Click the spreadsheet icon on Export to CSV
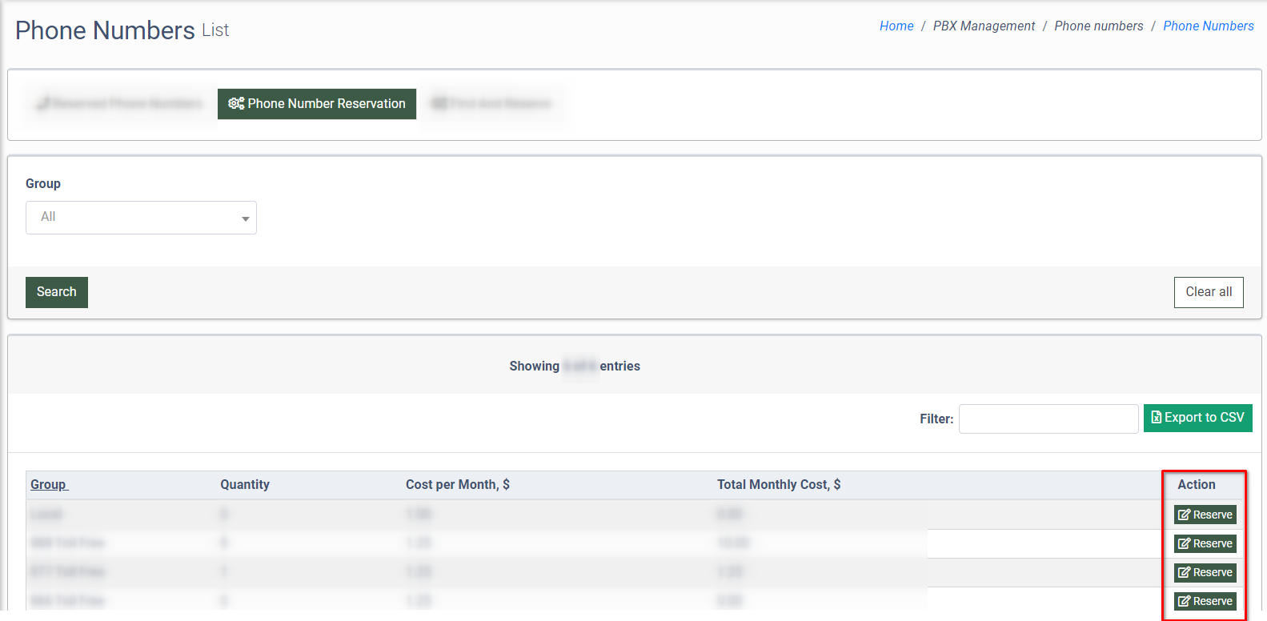The width and height of the screenshot is (1267, 621). [x=1156, y=418]
